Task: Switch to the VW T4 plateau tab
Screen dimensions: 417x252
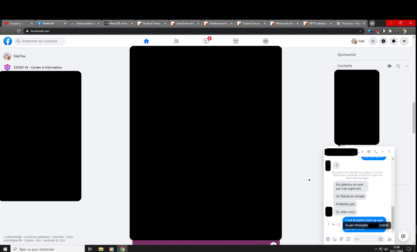Action: (x=318, y=23)
